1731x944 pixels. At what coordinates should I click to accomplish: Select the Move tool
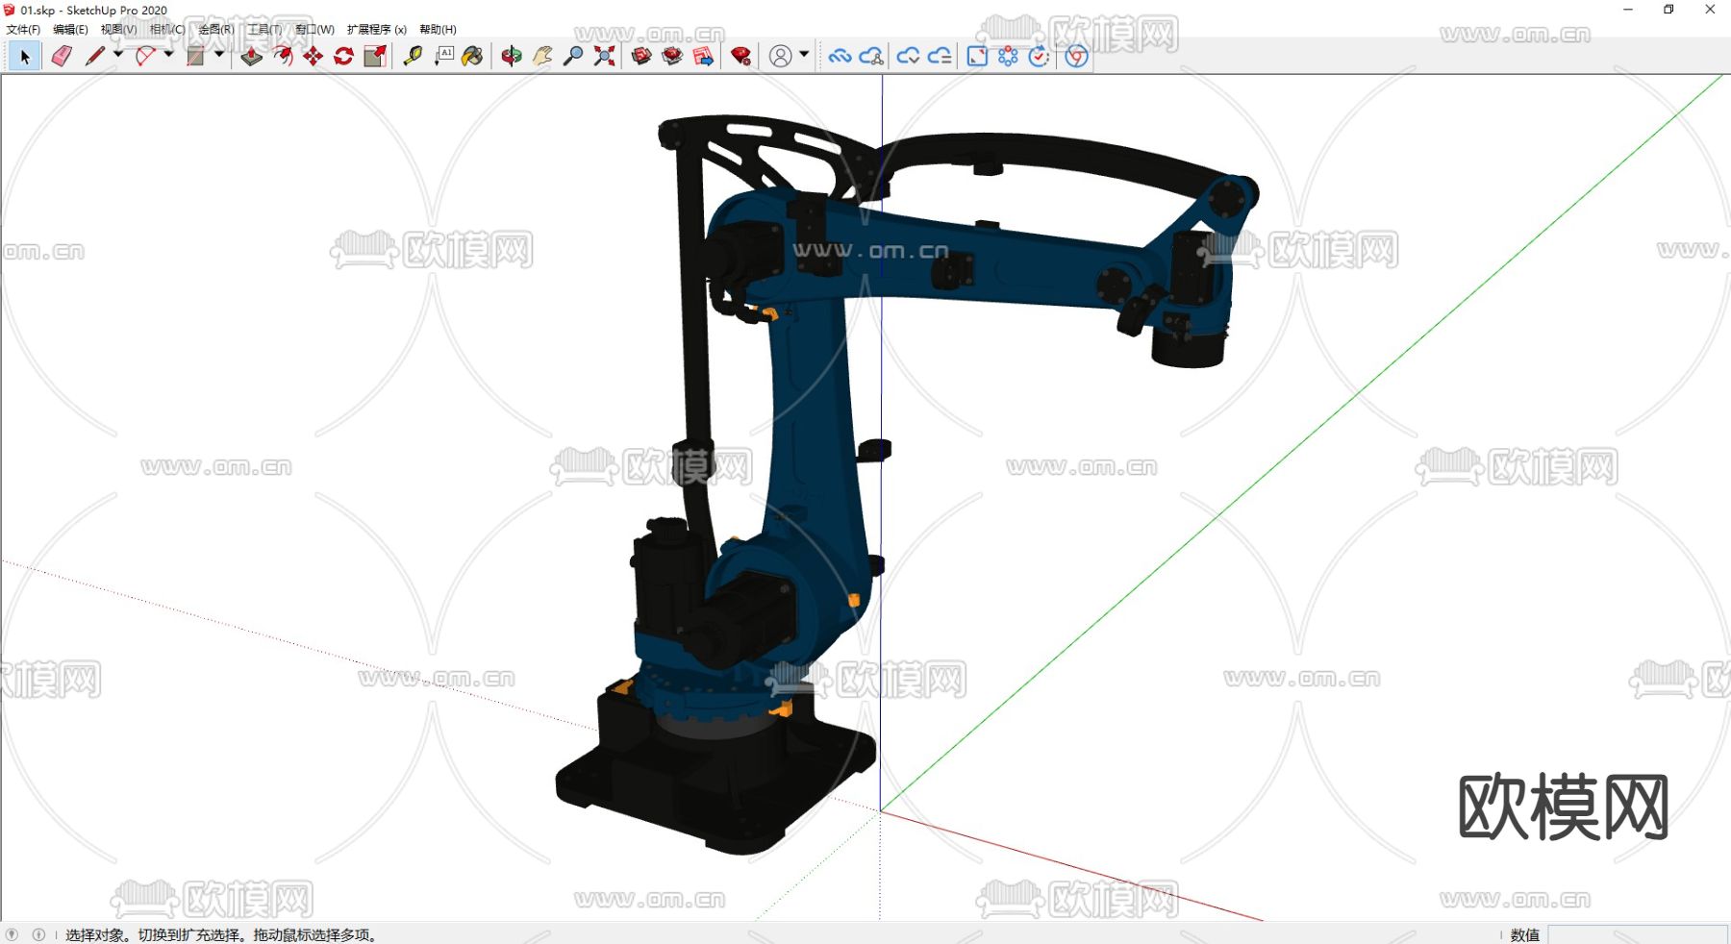click(313, 57)
